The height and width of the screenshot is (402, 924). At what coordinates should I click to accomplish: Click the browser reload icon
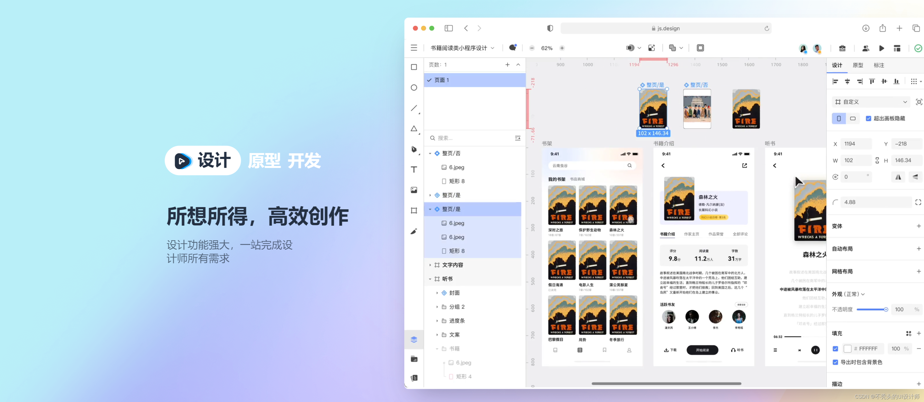click(766, 28)
